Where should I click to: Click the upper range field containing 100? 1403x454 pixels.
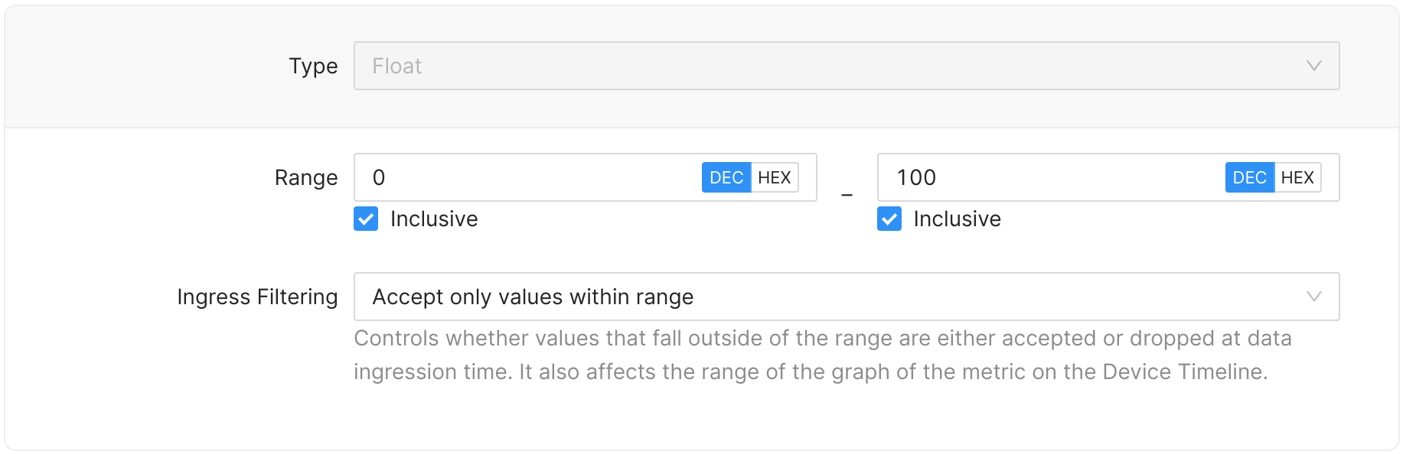click(1049, 177)
